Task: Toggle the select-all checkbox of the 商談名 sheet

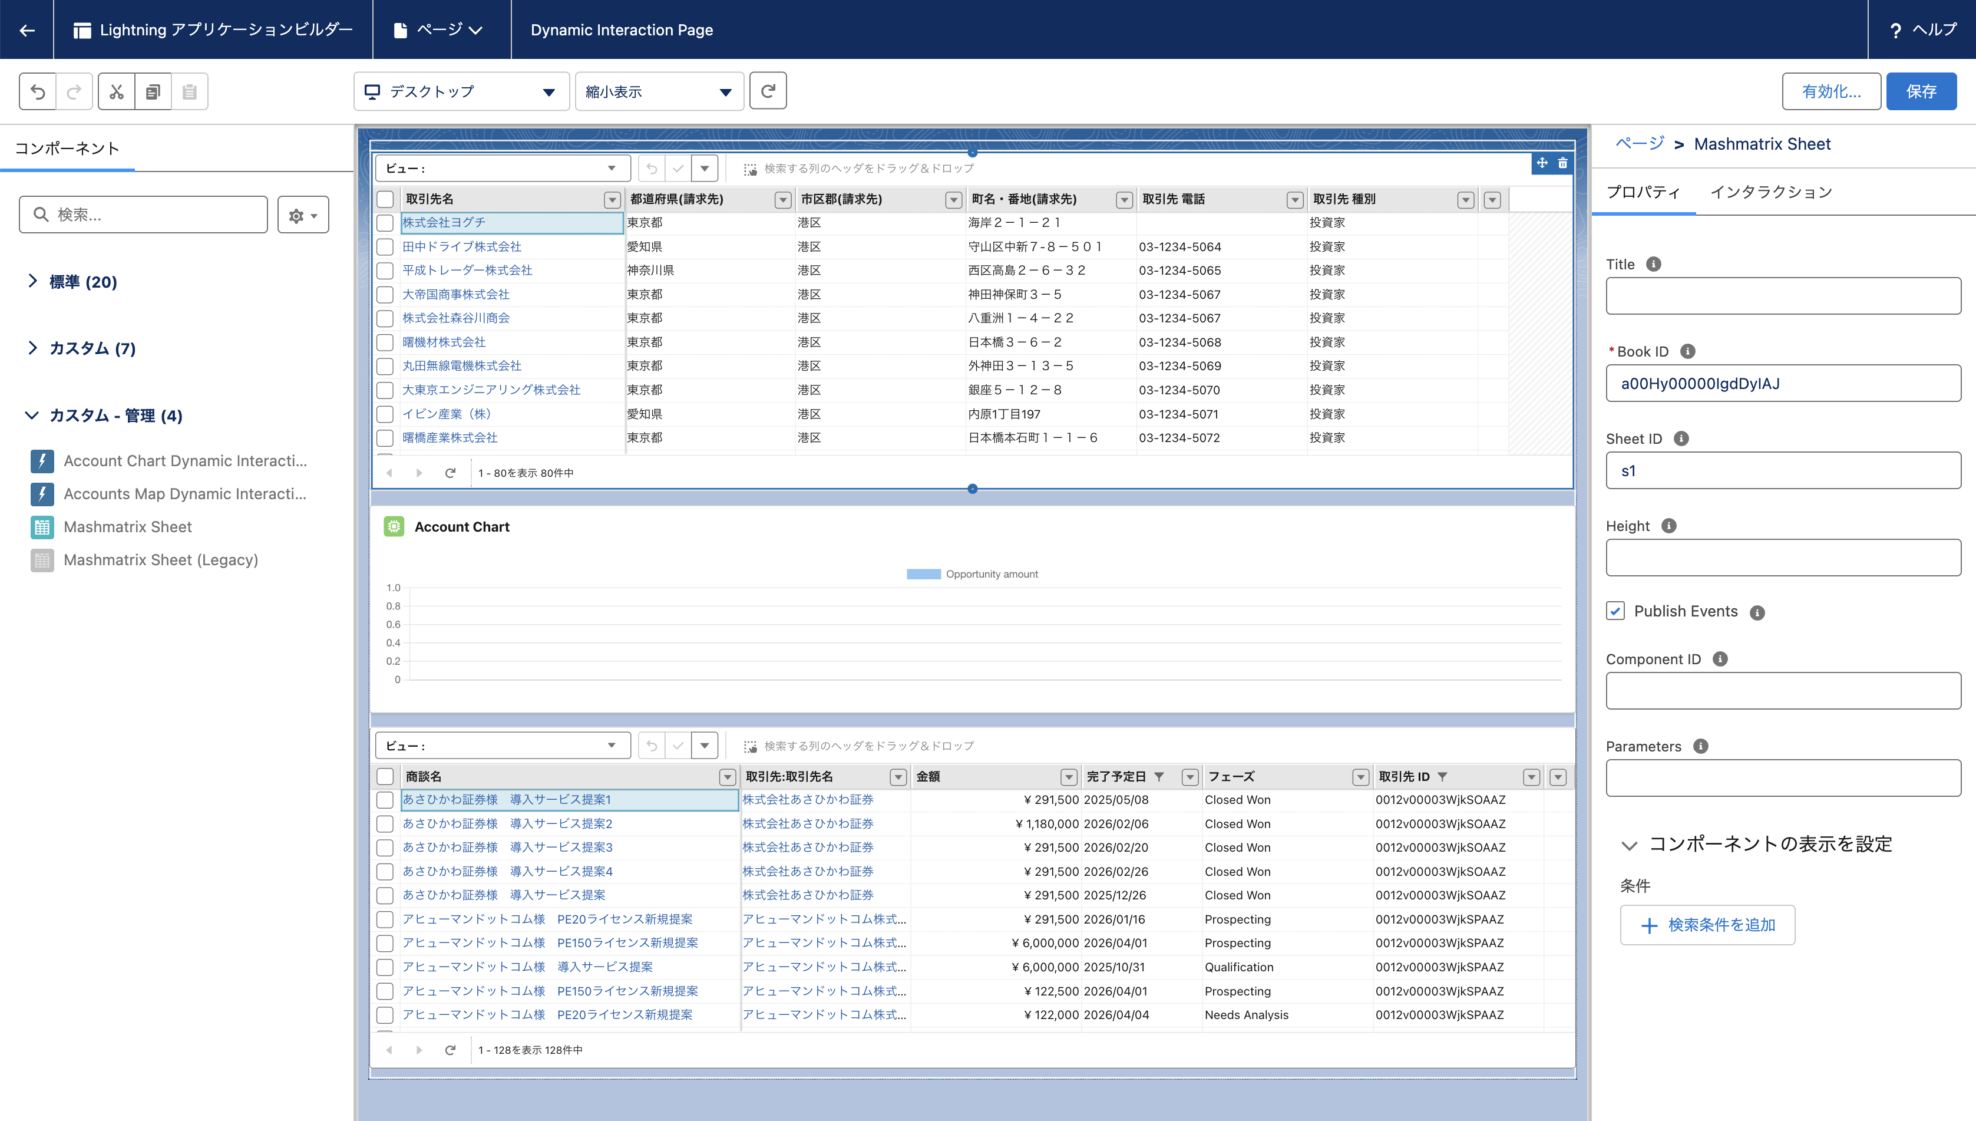Action: pyautogui.click(x=385, y=777)
